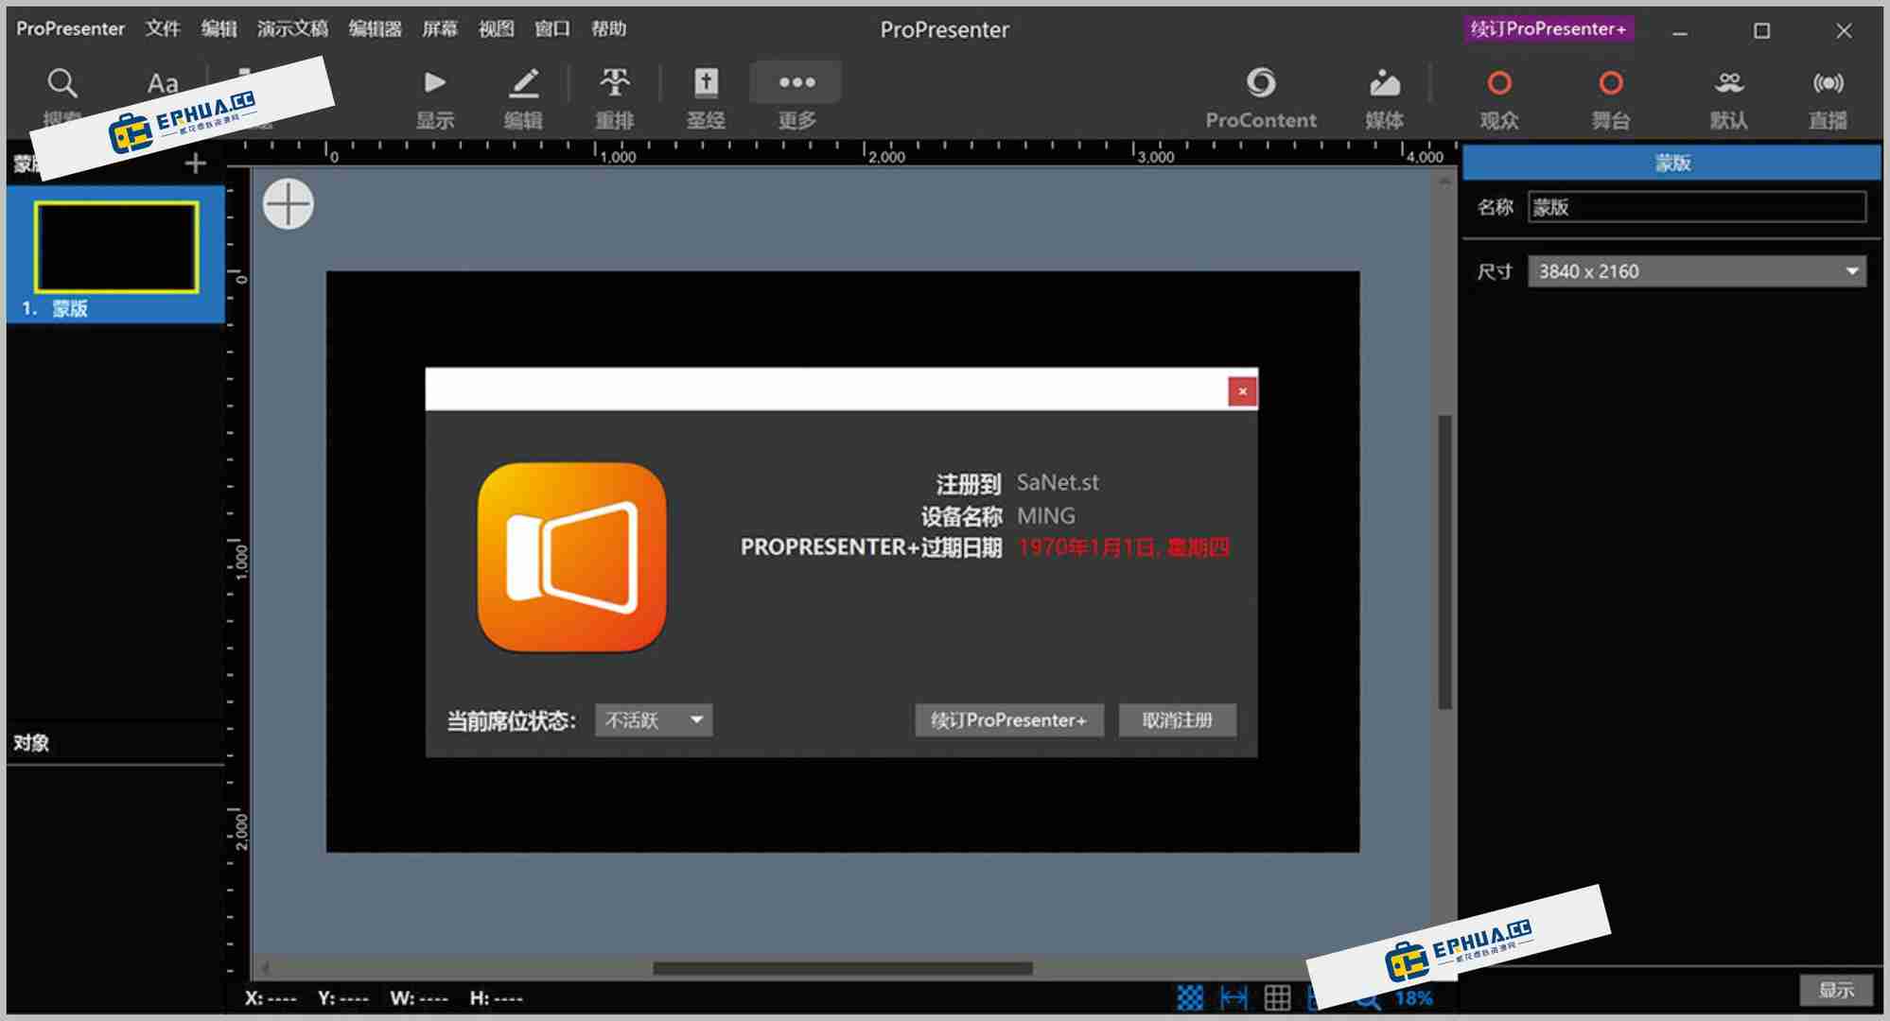Screen dimensions: 1890x1021
Task: Click the ProPresenter app logo in dialog
Action: [572, 557]
